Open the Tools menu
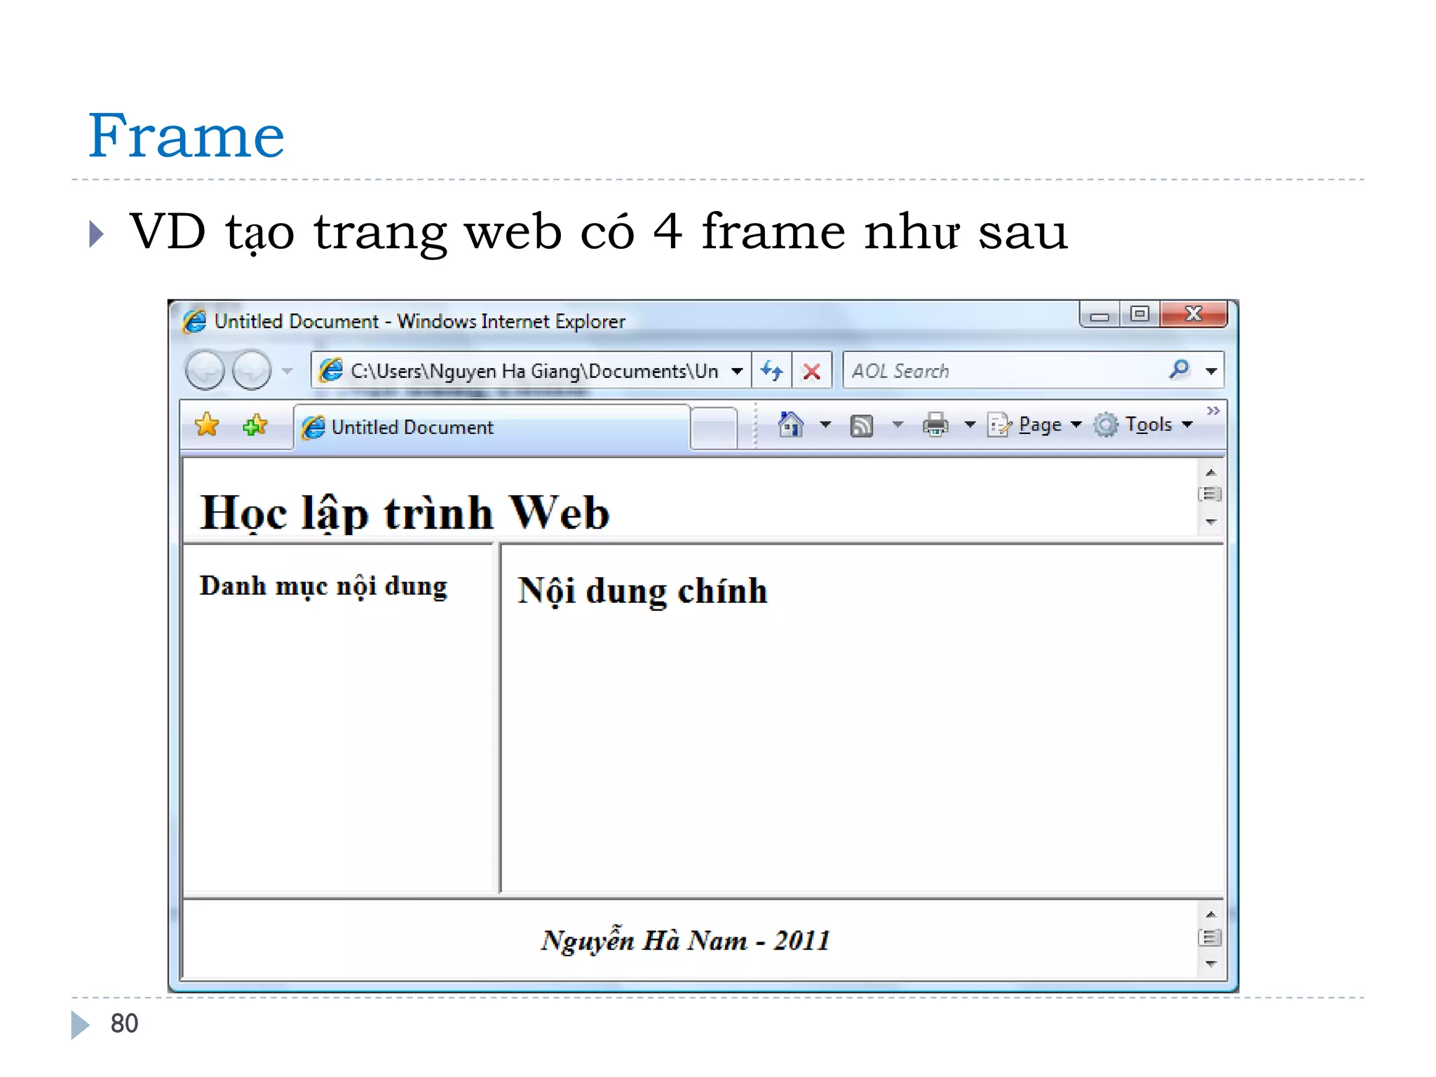This screenshot has height=1077, width=1436. pos(1143,425)
